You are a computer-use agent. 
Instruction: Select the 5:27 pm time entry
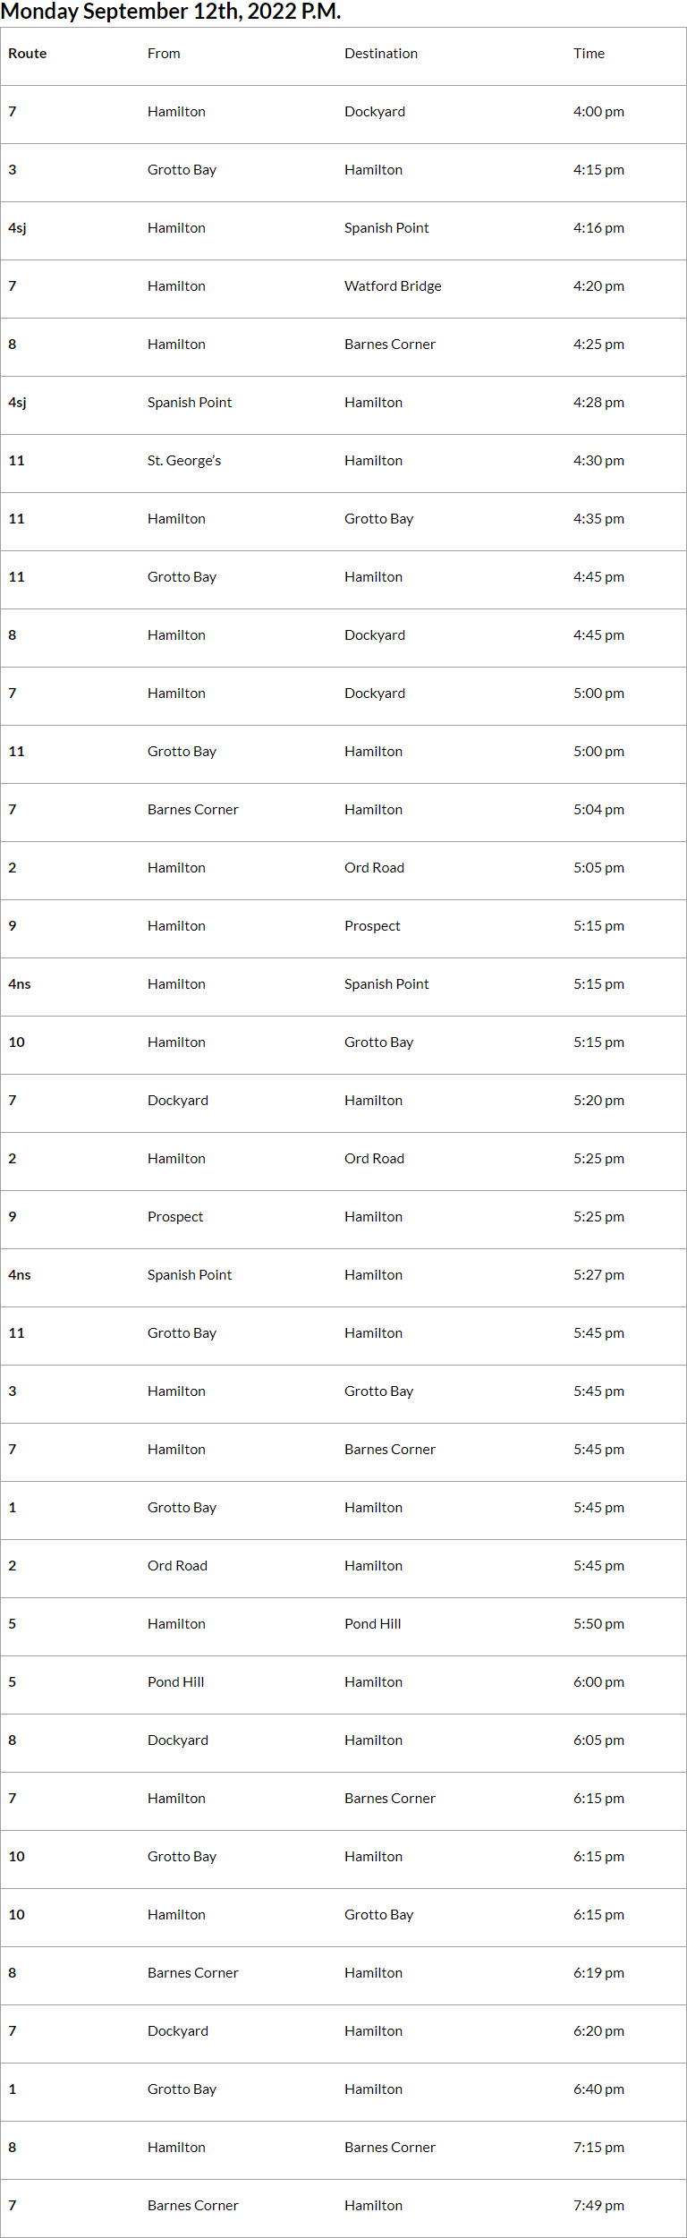click(598, 1275)
